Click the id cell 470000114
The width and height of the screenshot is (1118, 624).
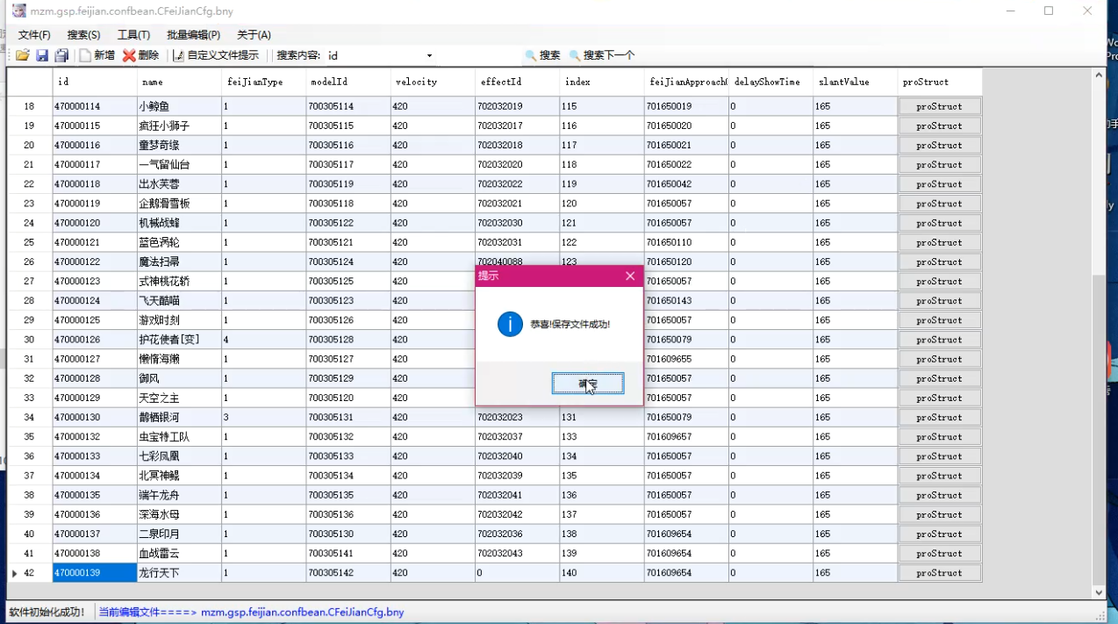click(x=95, y=106)
